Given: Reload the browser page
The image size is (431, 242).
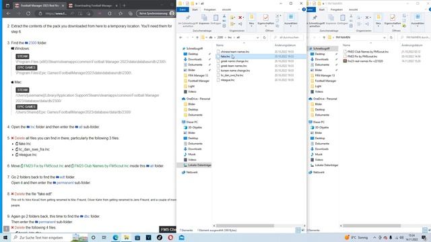Looking at the screenshot, I should [28, 13].
